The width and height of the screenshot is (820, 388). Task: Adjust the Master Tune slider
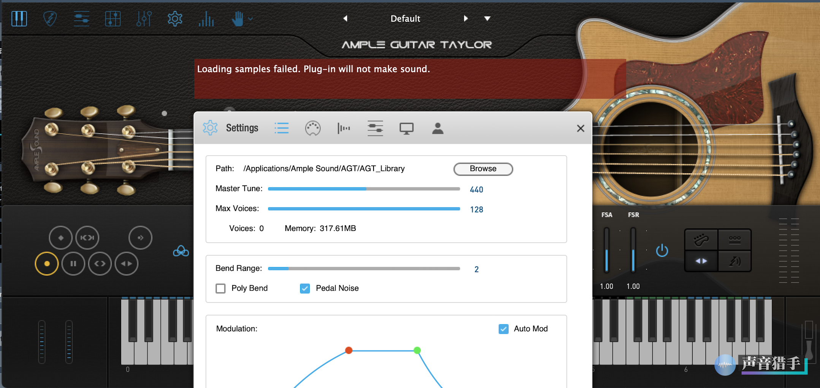point(366,189)
